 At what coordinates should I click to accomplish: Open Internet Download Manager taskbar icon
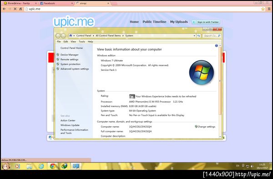coord(64,166)
